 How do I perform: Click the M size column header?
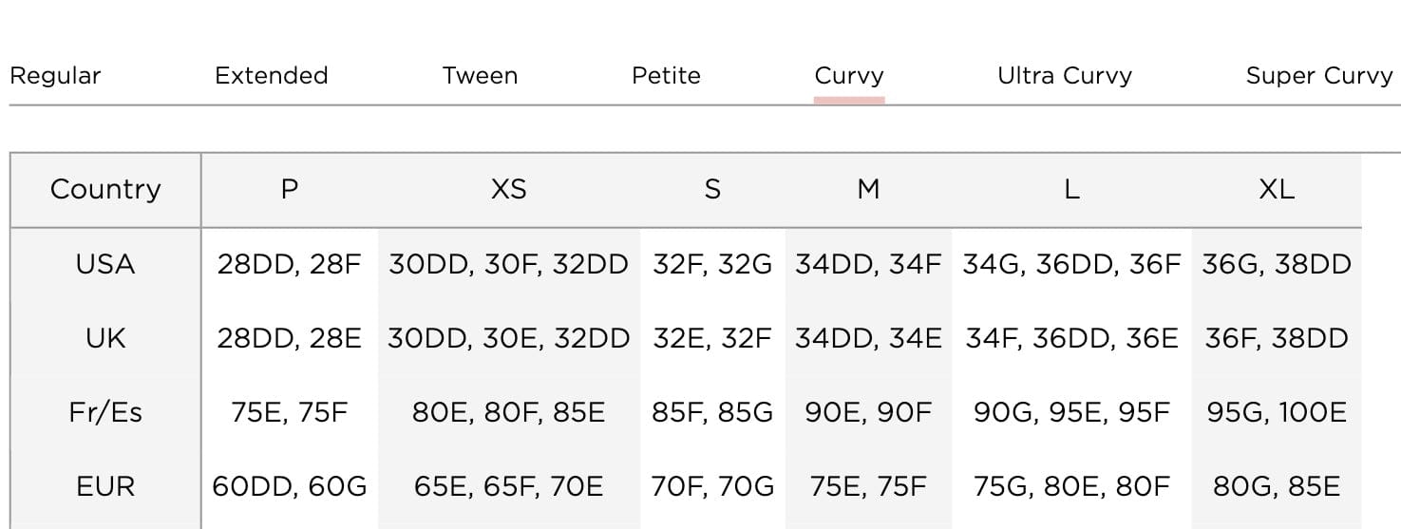[x=868, y=189]
